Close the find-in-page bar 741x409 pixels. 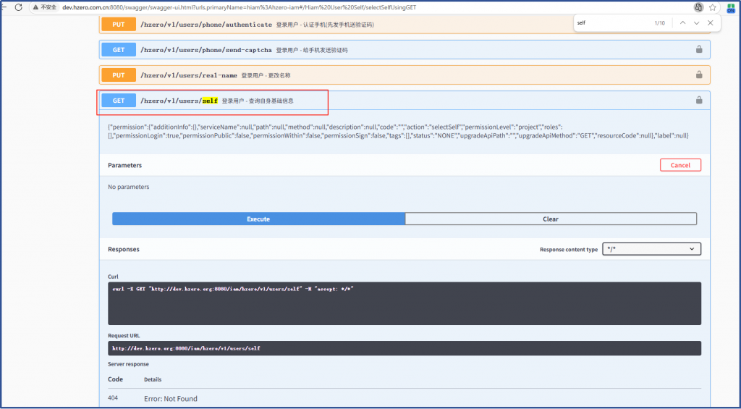coord(711,23)
